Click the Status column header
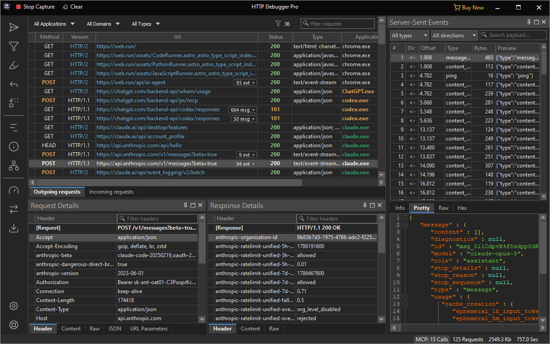Screen dimensions: 550x344 275,37
